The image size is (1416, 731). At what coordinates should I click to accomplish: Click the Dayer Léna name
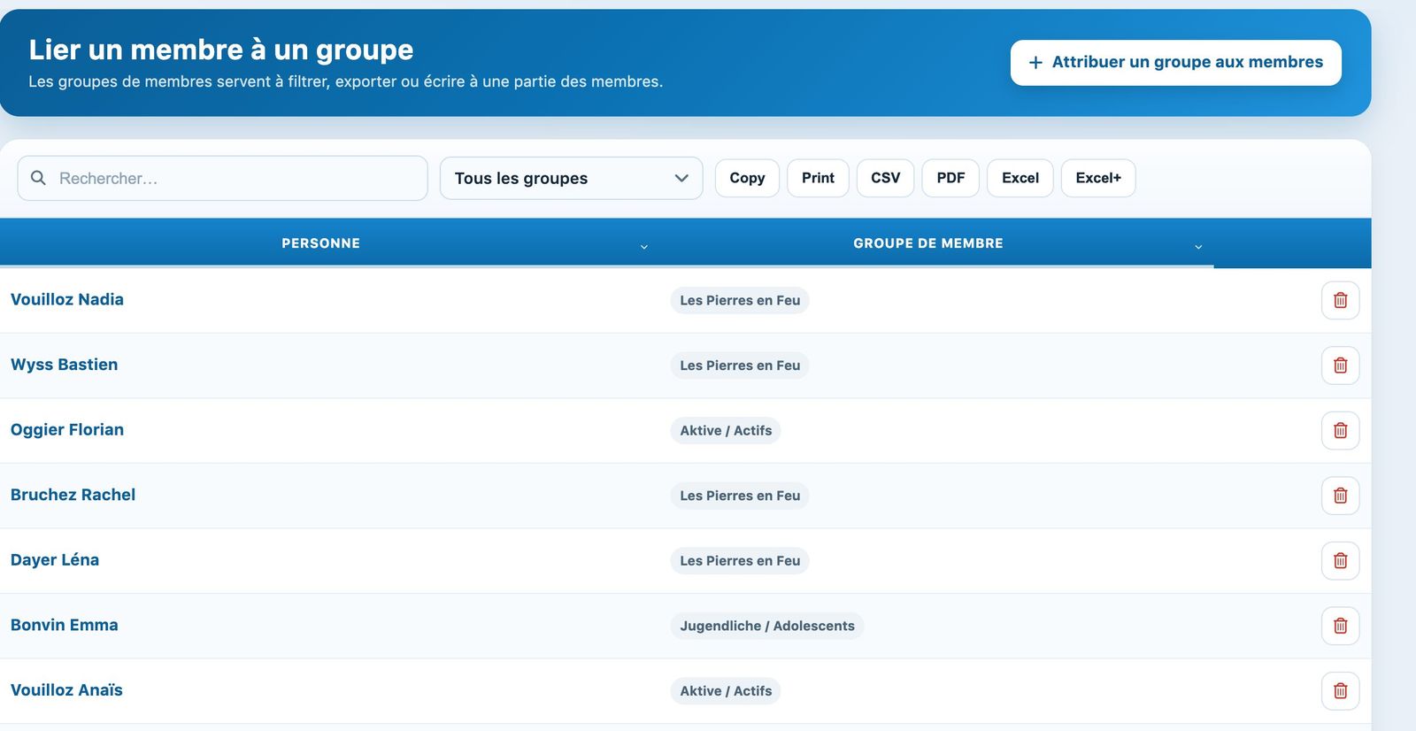click(x=55, y=559)
